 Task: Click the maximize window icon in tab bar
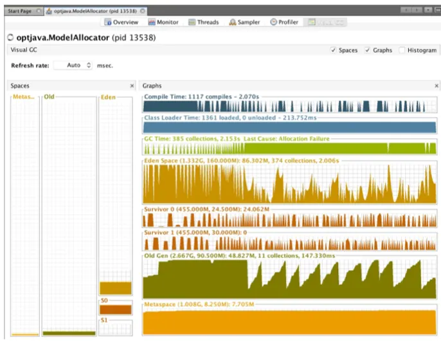point(438,10)
